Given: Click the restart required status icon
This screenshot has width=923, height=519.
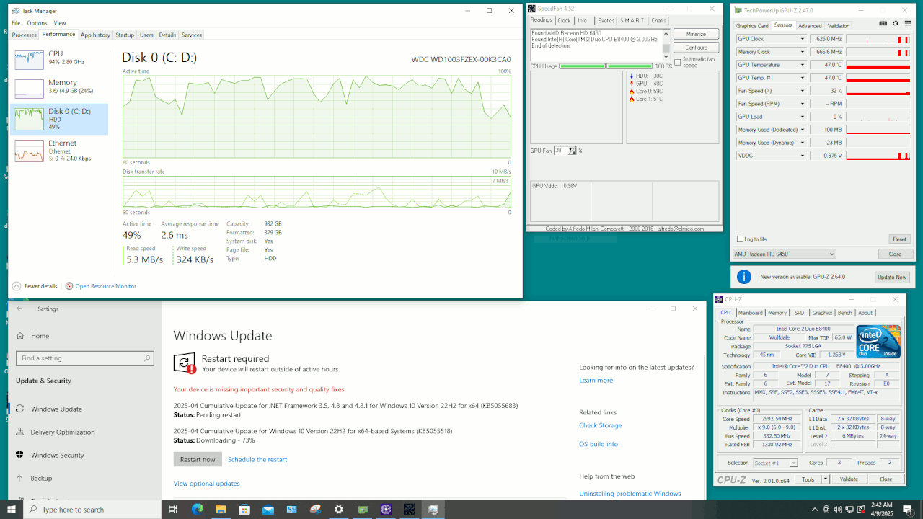Looking at the screenshot, I should pyautogui.click(x=185, y=363).
